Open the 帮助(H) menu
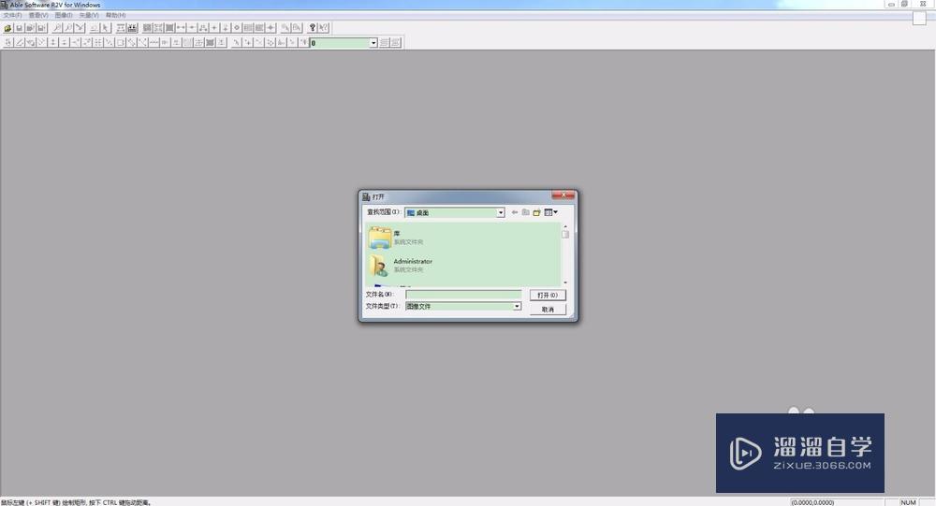Viewport: 936px width, 506px height. point(115,15)
